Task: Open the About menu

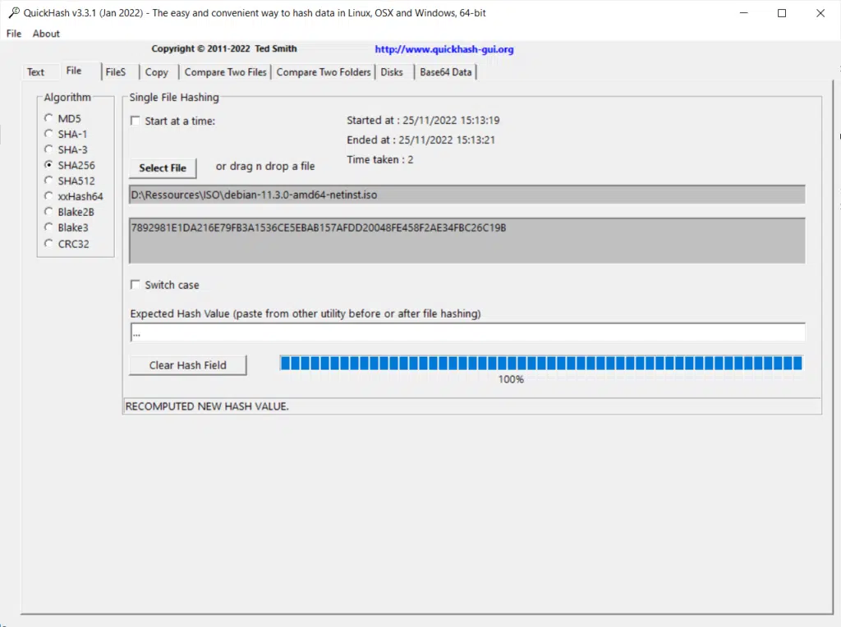Action: click(46, 33)
